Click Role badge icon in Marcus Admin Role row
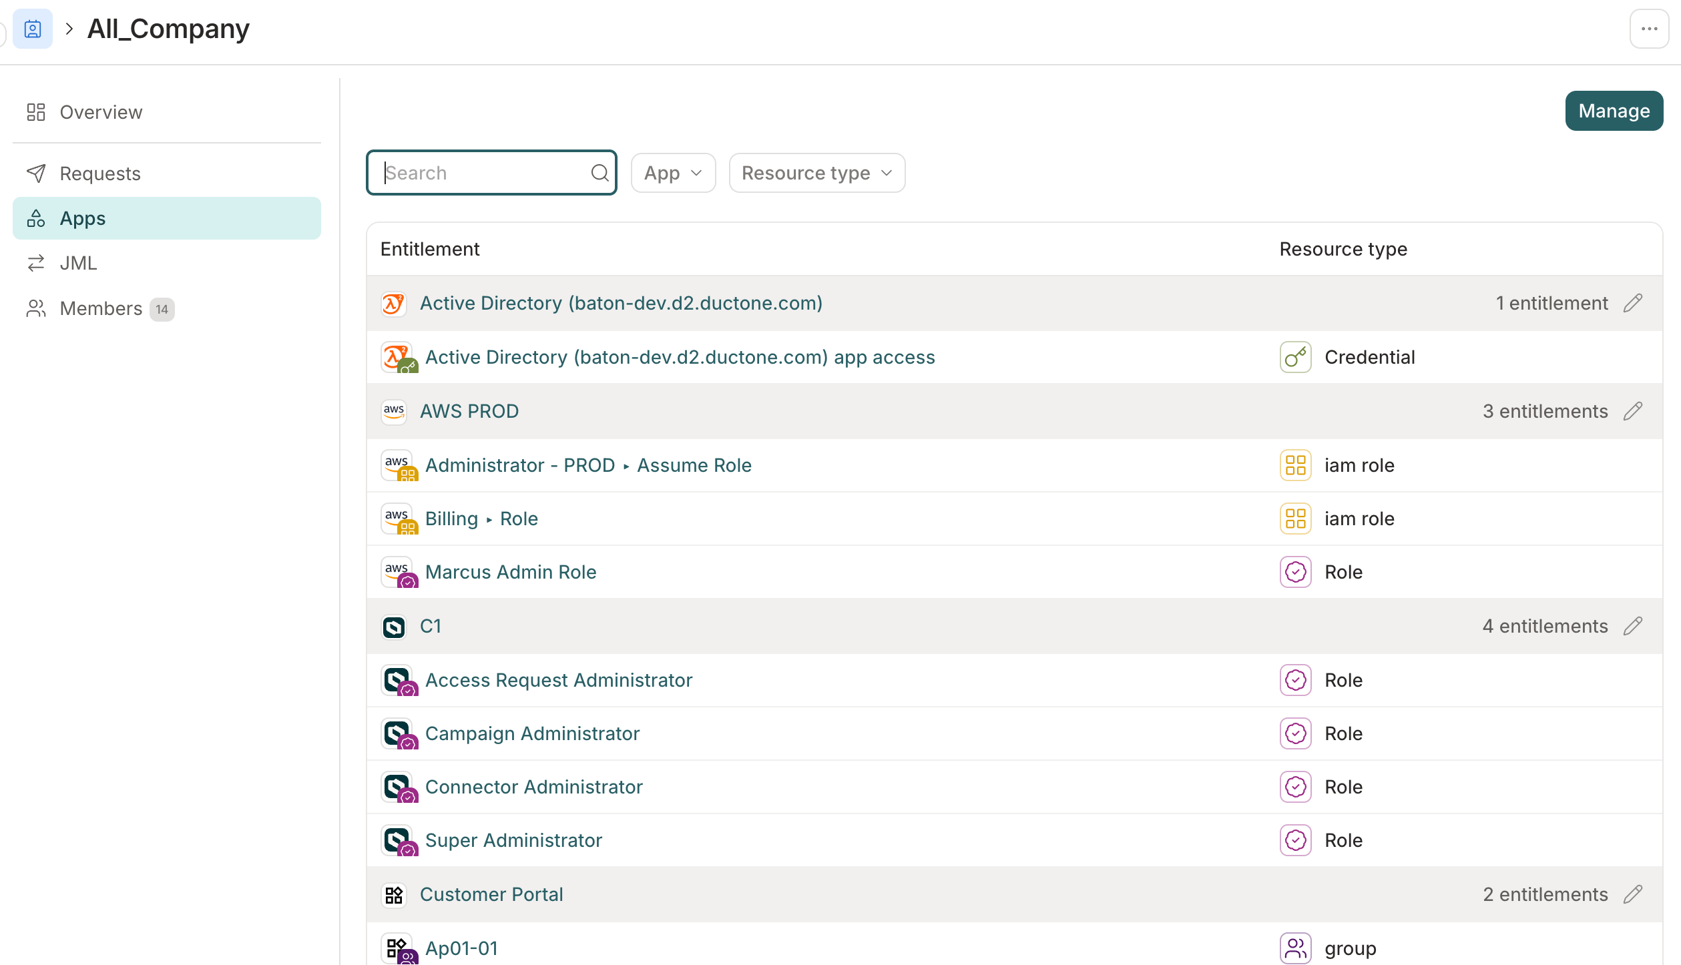1681x965 pixels. click(1295, 572)
